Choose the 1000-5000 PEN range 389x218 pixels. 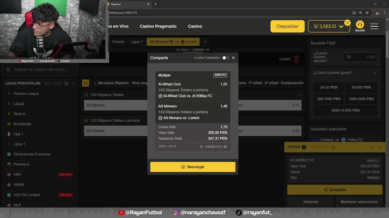[x=361, y=99]
